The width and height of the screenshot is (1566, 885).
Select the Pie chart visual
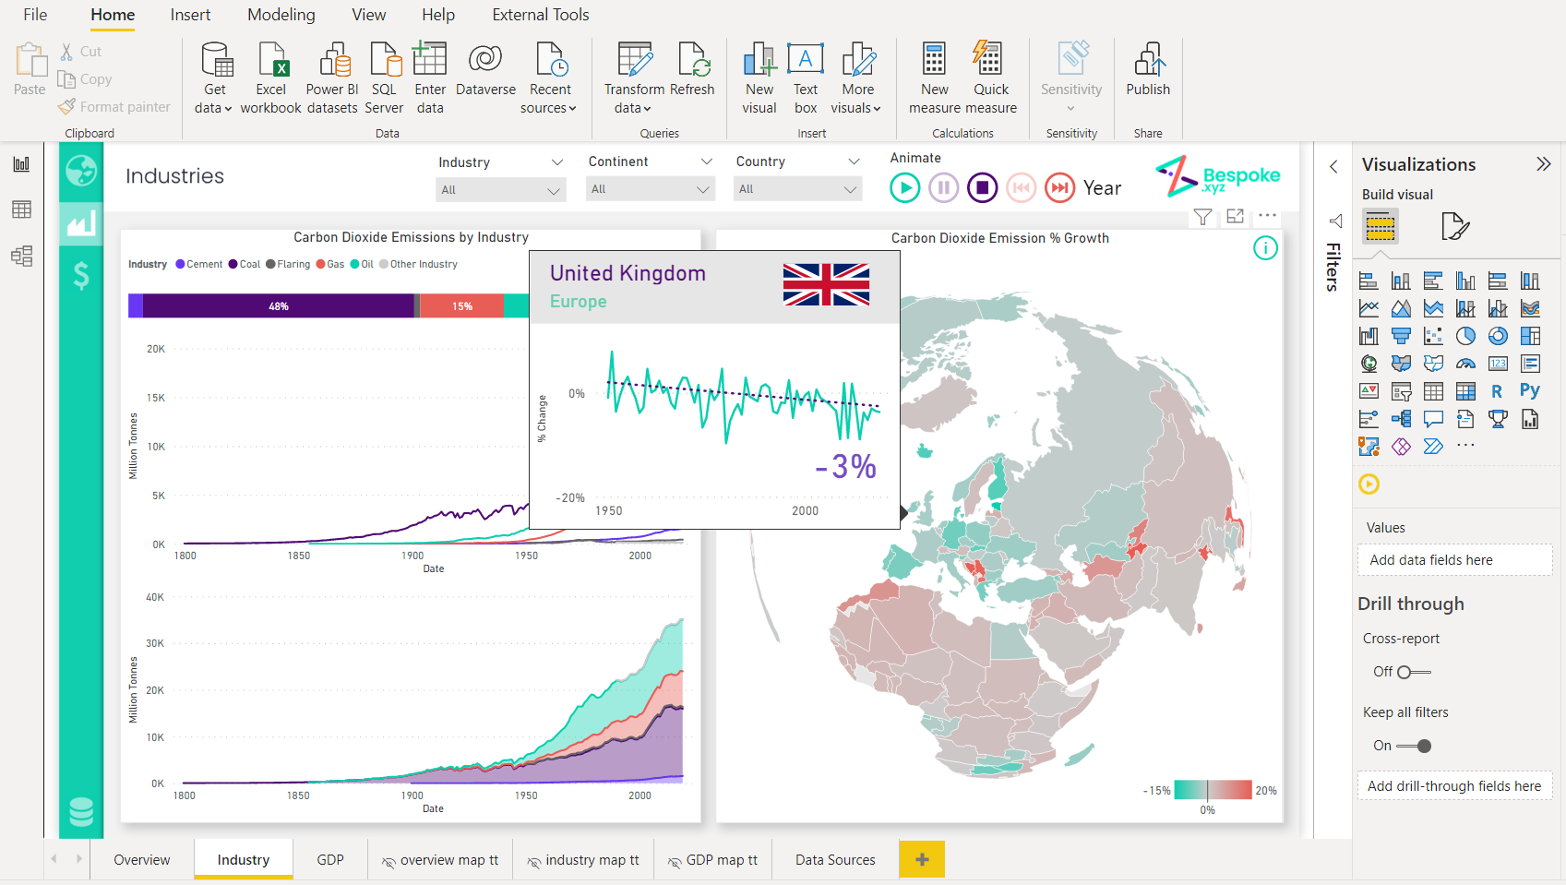pos(1465,336)
